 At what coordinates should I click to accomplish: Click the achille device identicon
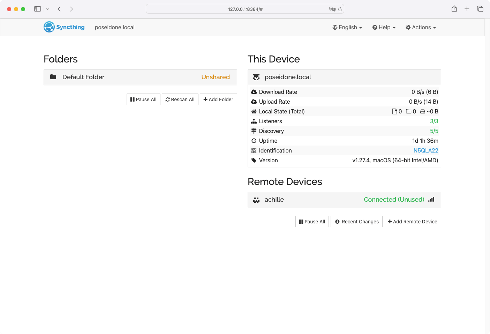(256, 200)
